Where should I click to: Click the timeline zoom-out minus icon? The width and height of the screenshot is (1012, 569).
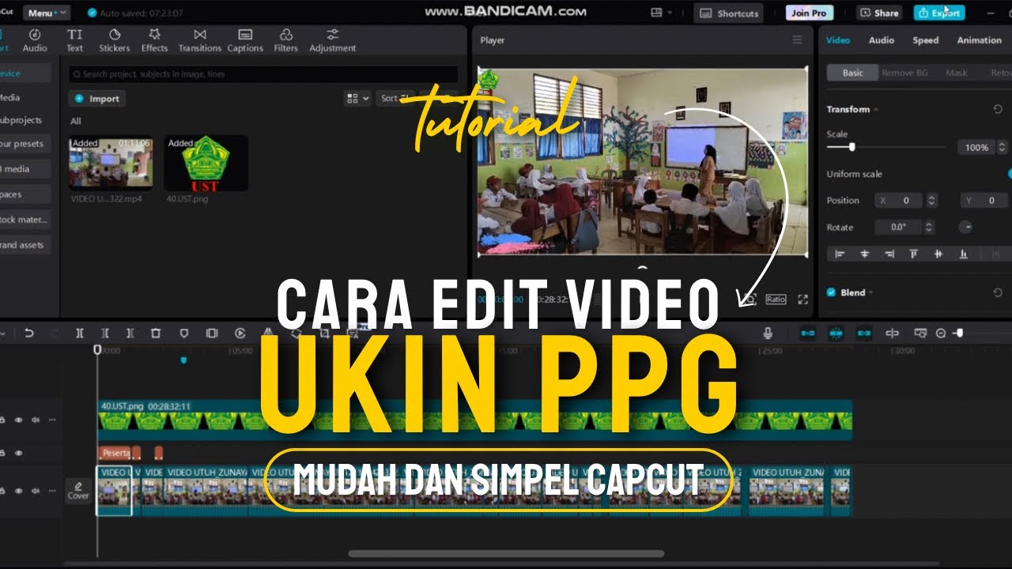click(941, 333)
